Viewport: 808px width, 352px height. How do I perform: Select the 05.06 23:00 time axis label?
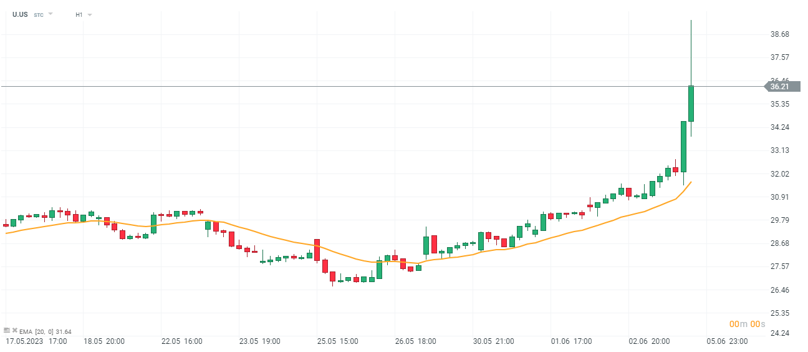(x=728, y=341)
